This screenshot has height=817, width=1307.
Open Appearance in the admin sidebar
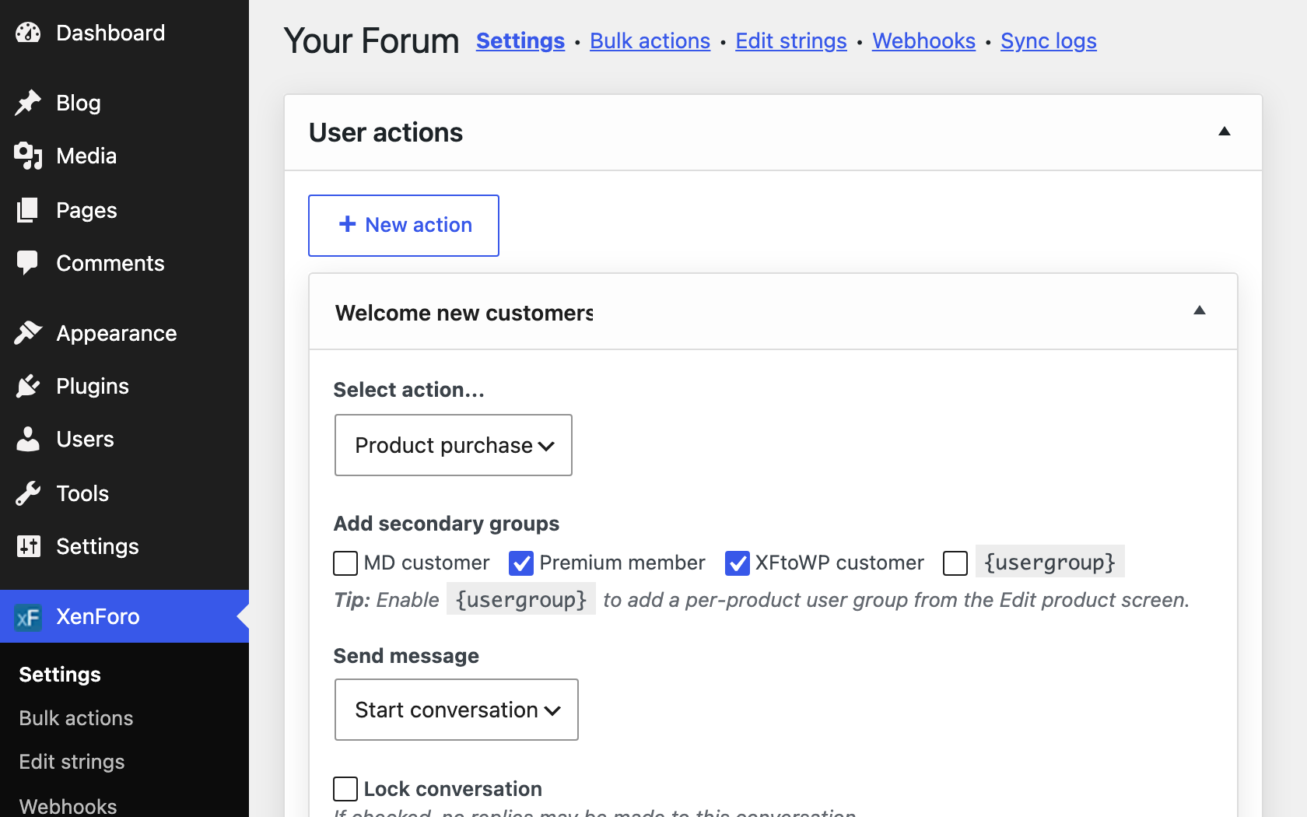click(124, 333)
